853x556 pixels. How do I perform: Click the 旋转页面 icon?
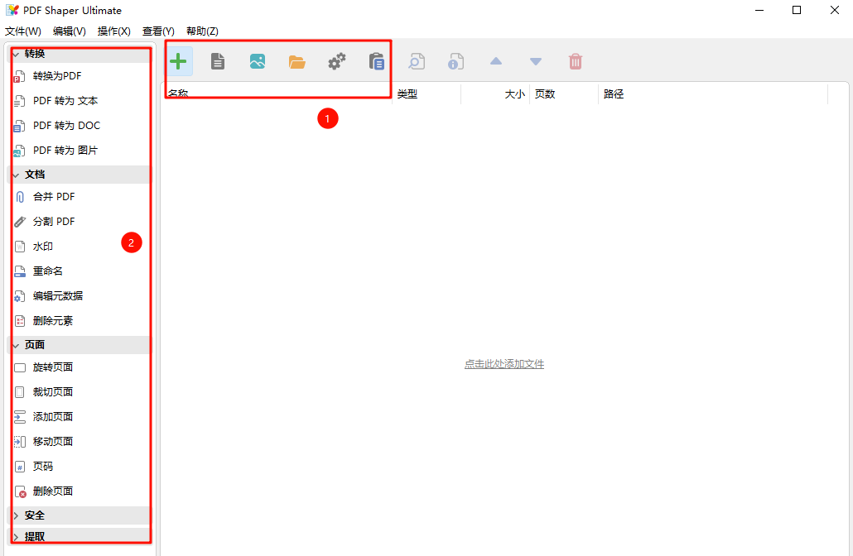click(x=20, y=368)
